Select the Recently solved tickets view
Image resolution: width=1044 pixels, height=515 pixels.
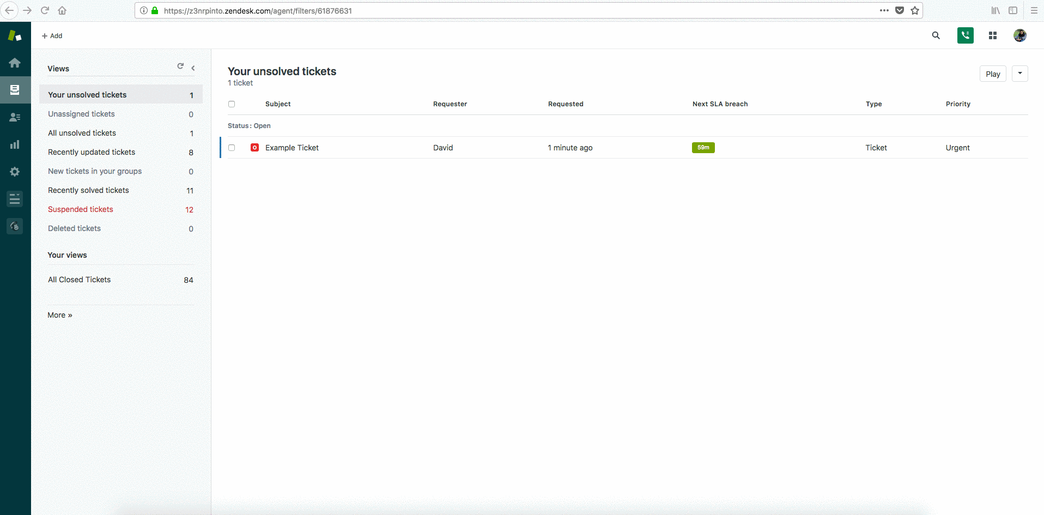[88, 190]
